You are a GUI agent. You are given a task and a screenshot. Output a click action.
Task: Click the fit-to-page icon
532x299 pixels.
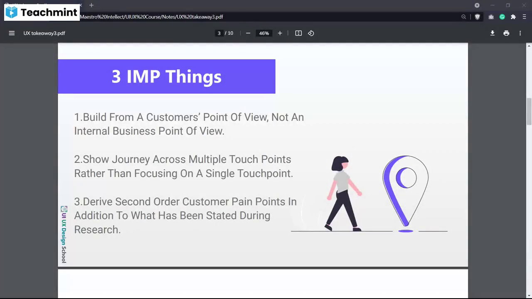[x=298, y=33]
